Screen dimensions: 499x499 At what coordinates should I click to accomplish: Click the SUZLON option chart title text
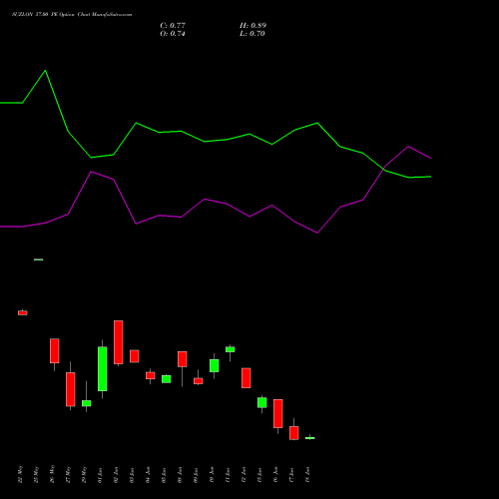72,15
